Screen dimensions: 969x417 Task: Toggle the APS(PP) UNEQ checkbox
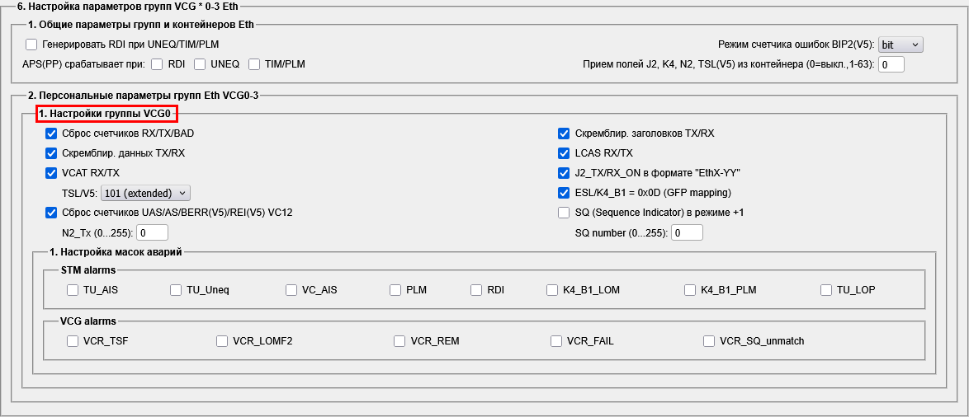[x=200, y=64]
